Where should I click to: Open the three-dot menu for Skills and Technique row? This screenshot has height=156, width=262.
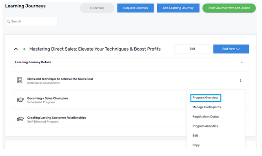240,80
